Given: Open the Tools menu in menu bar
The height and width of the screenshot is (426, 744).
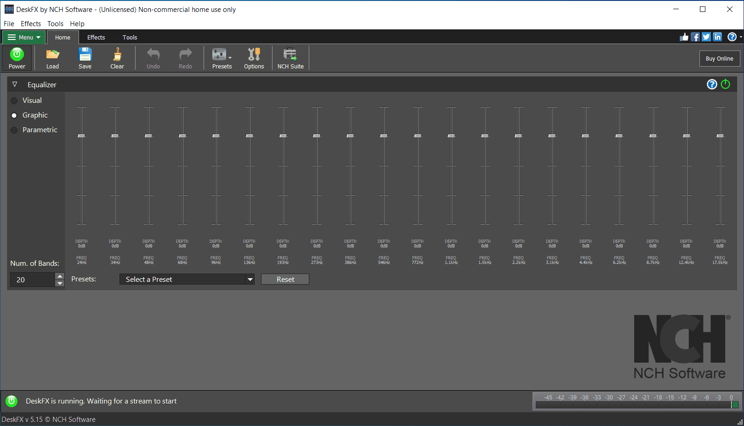Looking at the screenshot, I should (x=55, y=24).
